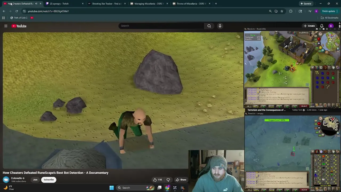
Task: Join the Colonello channel membership
Action: pyautogui.click(x=35, y=180)
